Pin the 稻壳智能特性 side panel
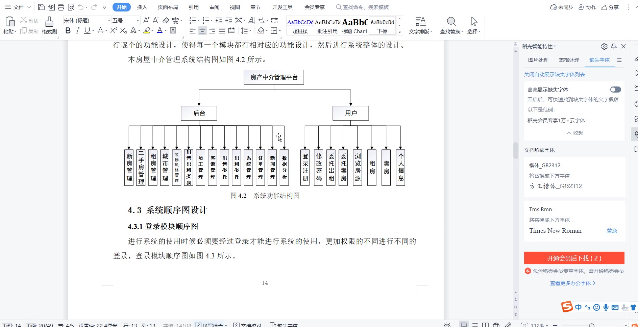Image resolution: width=638 pixels, height=327 pixels. coord(614,46)
